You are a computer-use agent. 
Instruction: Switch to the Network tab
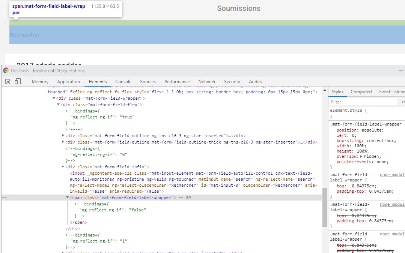(x=207, y=81)
